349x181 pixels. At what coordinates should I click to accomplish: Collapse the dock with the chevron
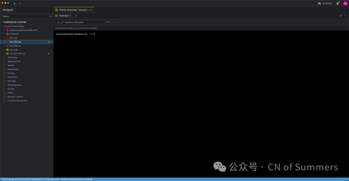345,16
